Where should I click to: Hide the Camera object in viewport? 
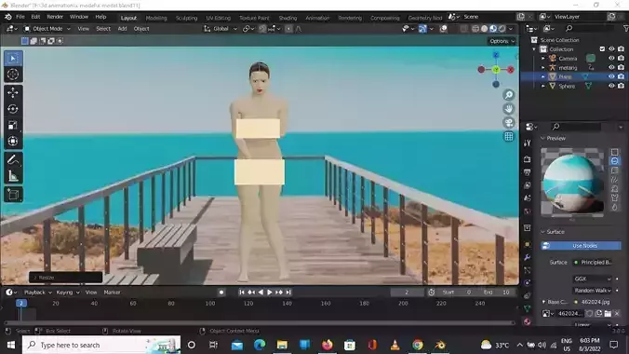[x=611, y=59]
